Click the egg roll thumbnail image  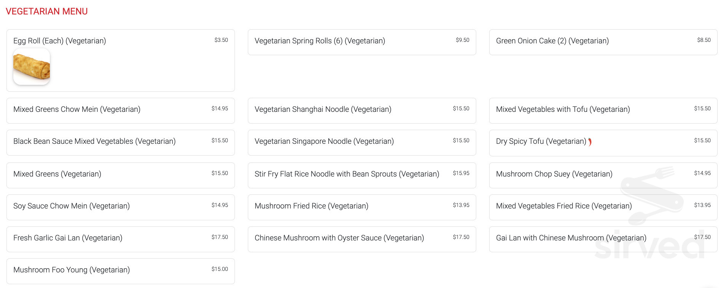[x=32, y=67]
